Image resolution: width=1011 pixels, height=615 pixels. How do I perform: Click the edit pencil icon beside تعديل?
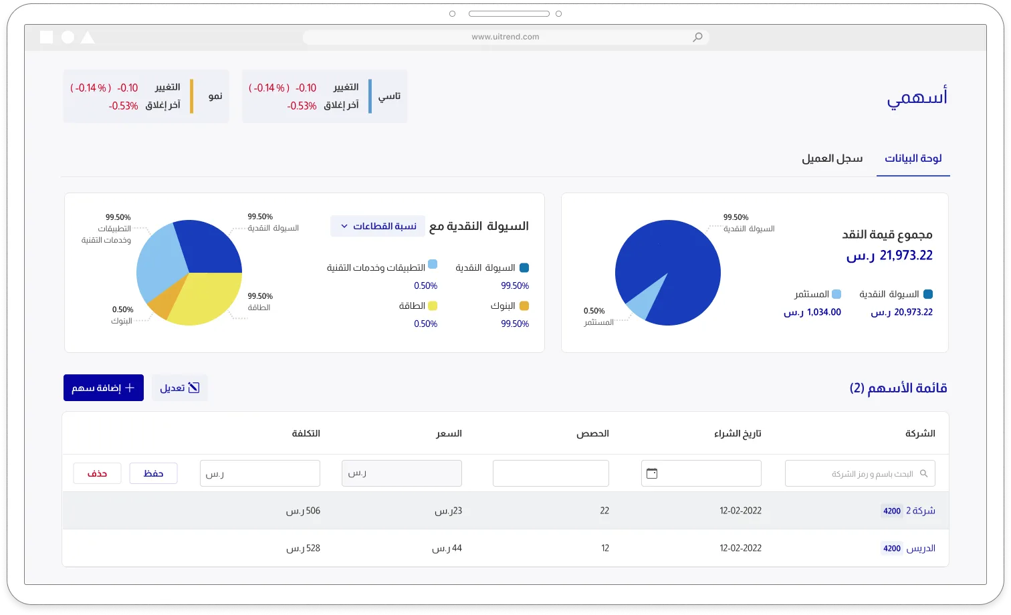click(x=194, y=388)
